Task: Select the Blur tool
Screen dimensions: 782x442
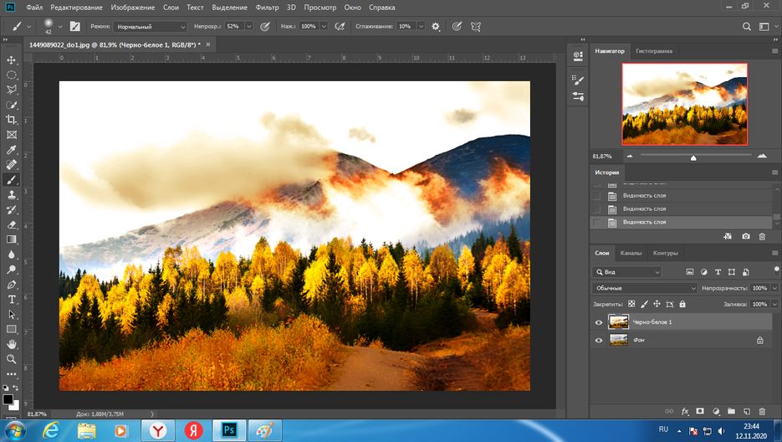Action: [x=11, y=254]
